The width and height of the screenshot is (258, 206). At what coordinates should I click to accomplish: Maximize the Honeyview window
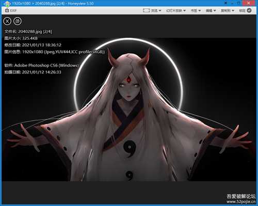coord(238,3)
